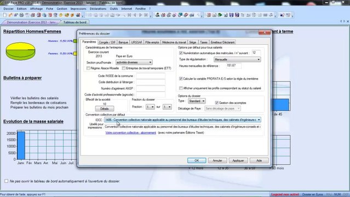This screenshot has width=350, height=197.
Task: Switch to the Siège tab
Action: click(x=193, y=42)
